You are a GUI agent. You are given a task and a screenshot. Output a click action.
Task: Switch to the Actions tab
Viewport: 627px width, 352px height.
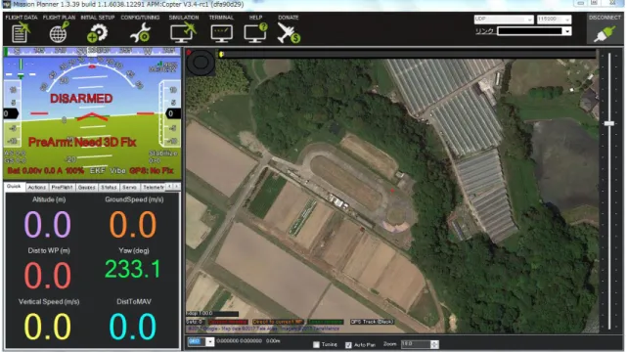[37, 187]
